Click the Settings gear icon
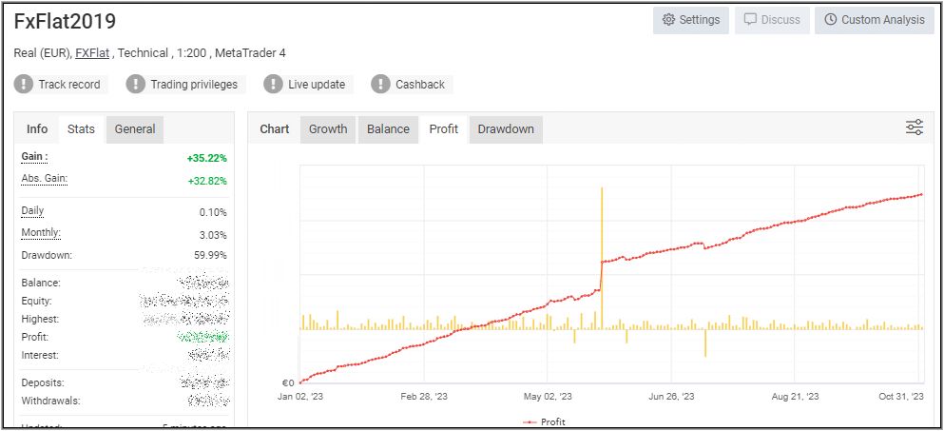This screenshot has height=431, width=944. coord(668,20)
